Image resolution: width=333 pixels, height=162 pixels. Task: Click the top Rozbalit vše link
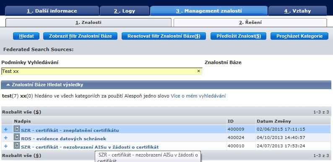[x=21, y=112]
